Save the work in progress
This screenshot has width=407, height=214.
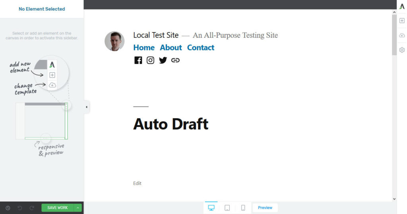(x=58, y=208)
